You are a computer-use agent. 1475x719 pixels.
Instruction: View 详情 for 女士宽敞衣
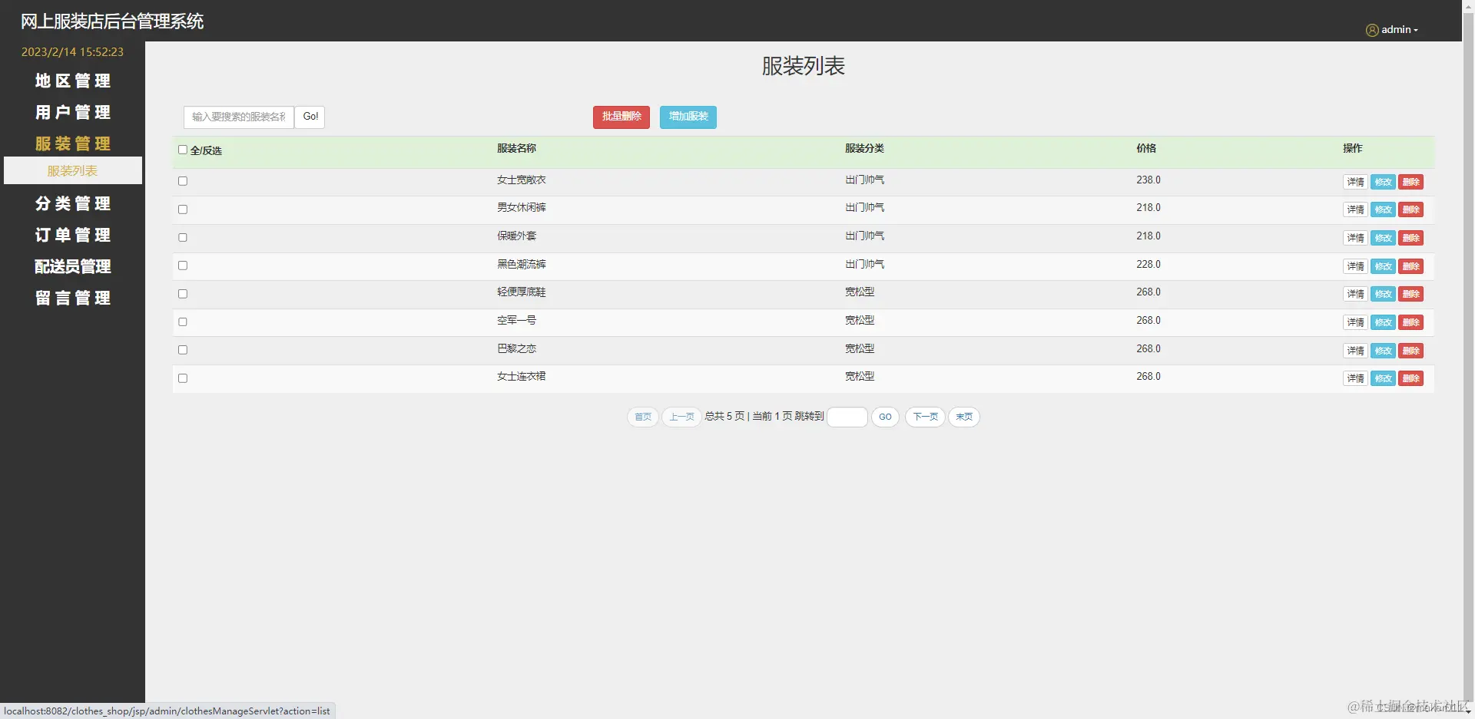coord(1355,182)
